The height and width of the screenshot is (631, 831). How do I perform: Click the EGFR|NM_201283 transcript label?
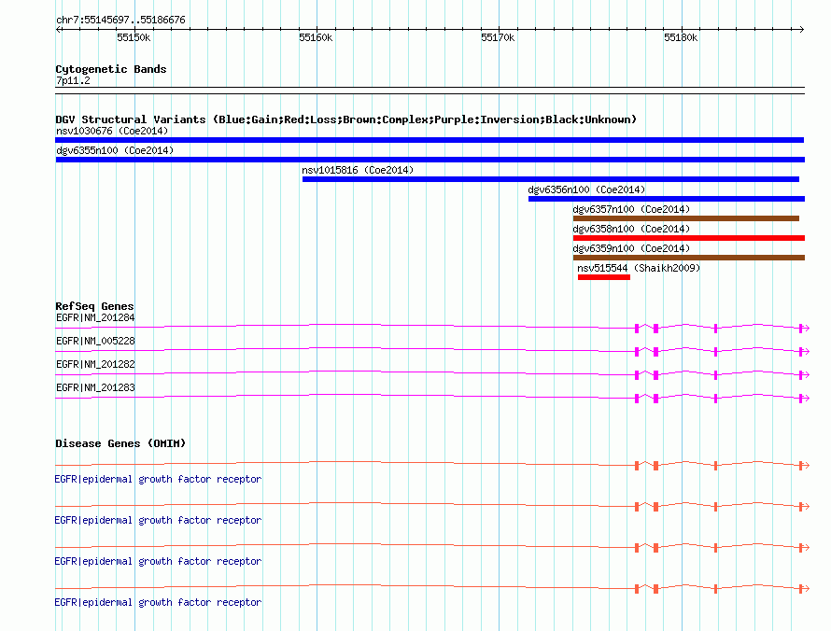(x=95, y=387)
